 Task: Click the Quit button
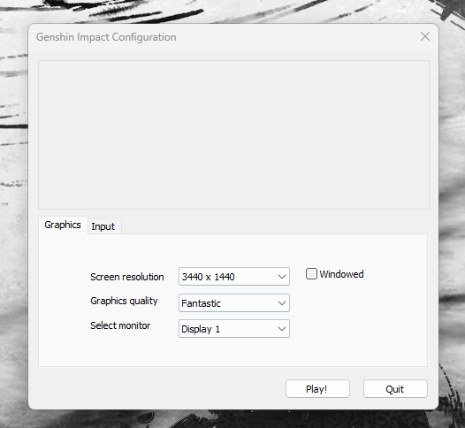click(x=395, y=389)
